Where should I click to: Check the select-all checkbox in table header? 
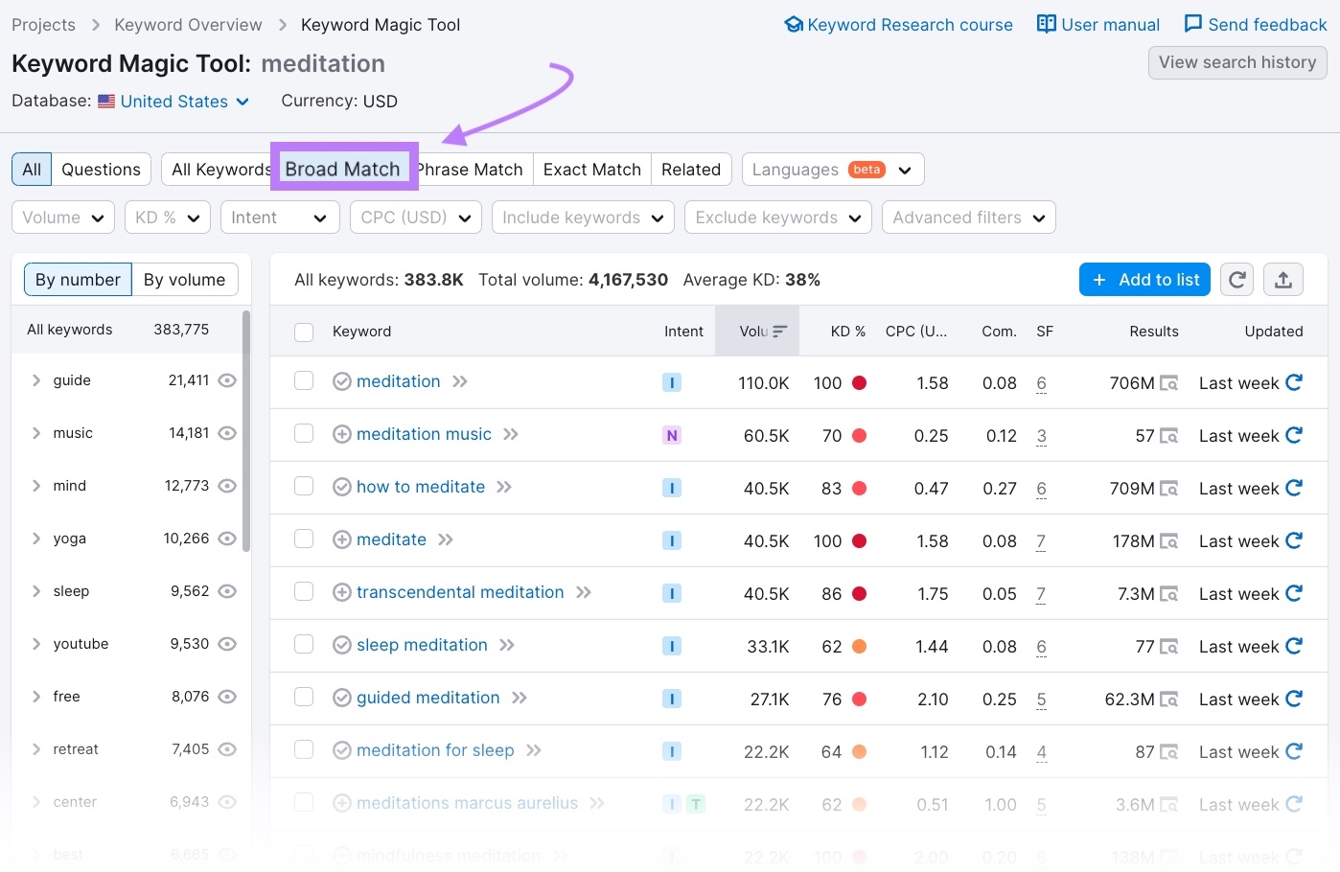click(304, 332)
